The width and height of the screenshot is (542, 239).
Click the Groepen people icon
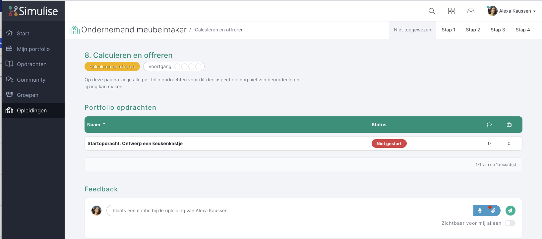[x=9, y=95]
